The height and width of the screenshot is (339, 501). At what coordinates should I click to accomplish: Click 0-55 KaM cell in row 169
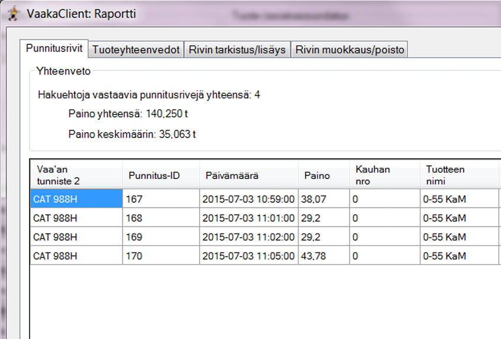click(x=460, y=236)
